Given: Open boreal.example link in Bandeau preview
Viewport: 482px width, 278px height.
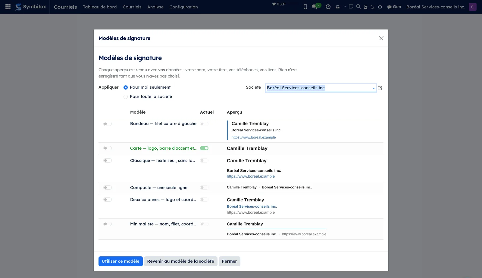Looking at the screenshot, I should [x=254, y=137].
